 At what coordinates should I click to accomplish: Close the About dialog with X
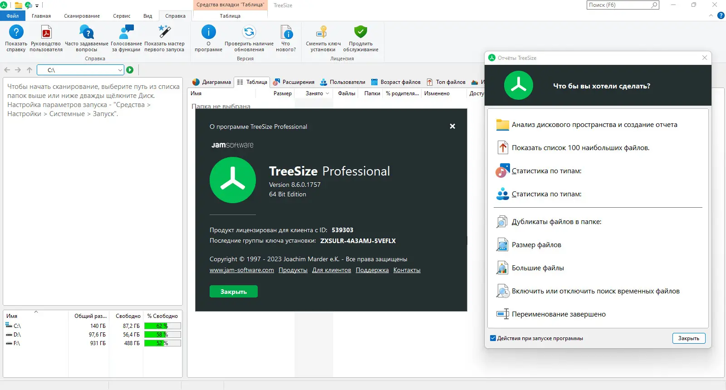pos(452,127)
